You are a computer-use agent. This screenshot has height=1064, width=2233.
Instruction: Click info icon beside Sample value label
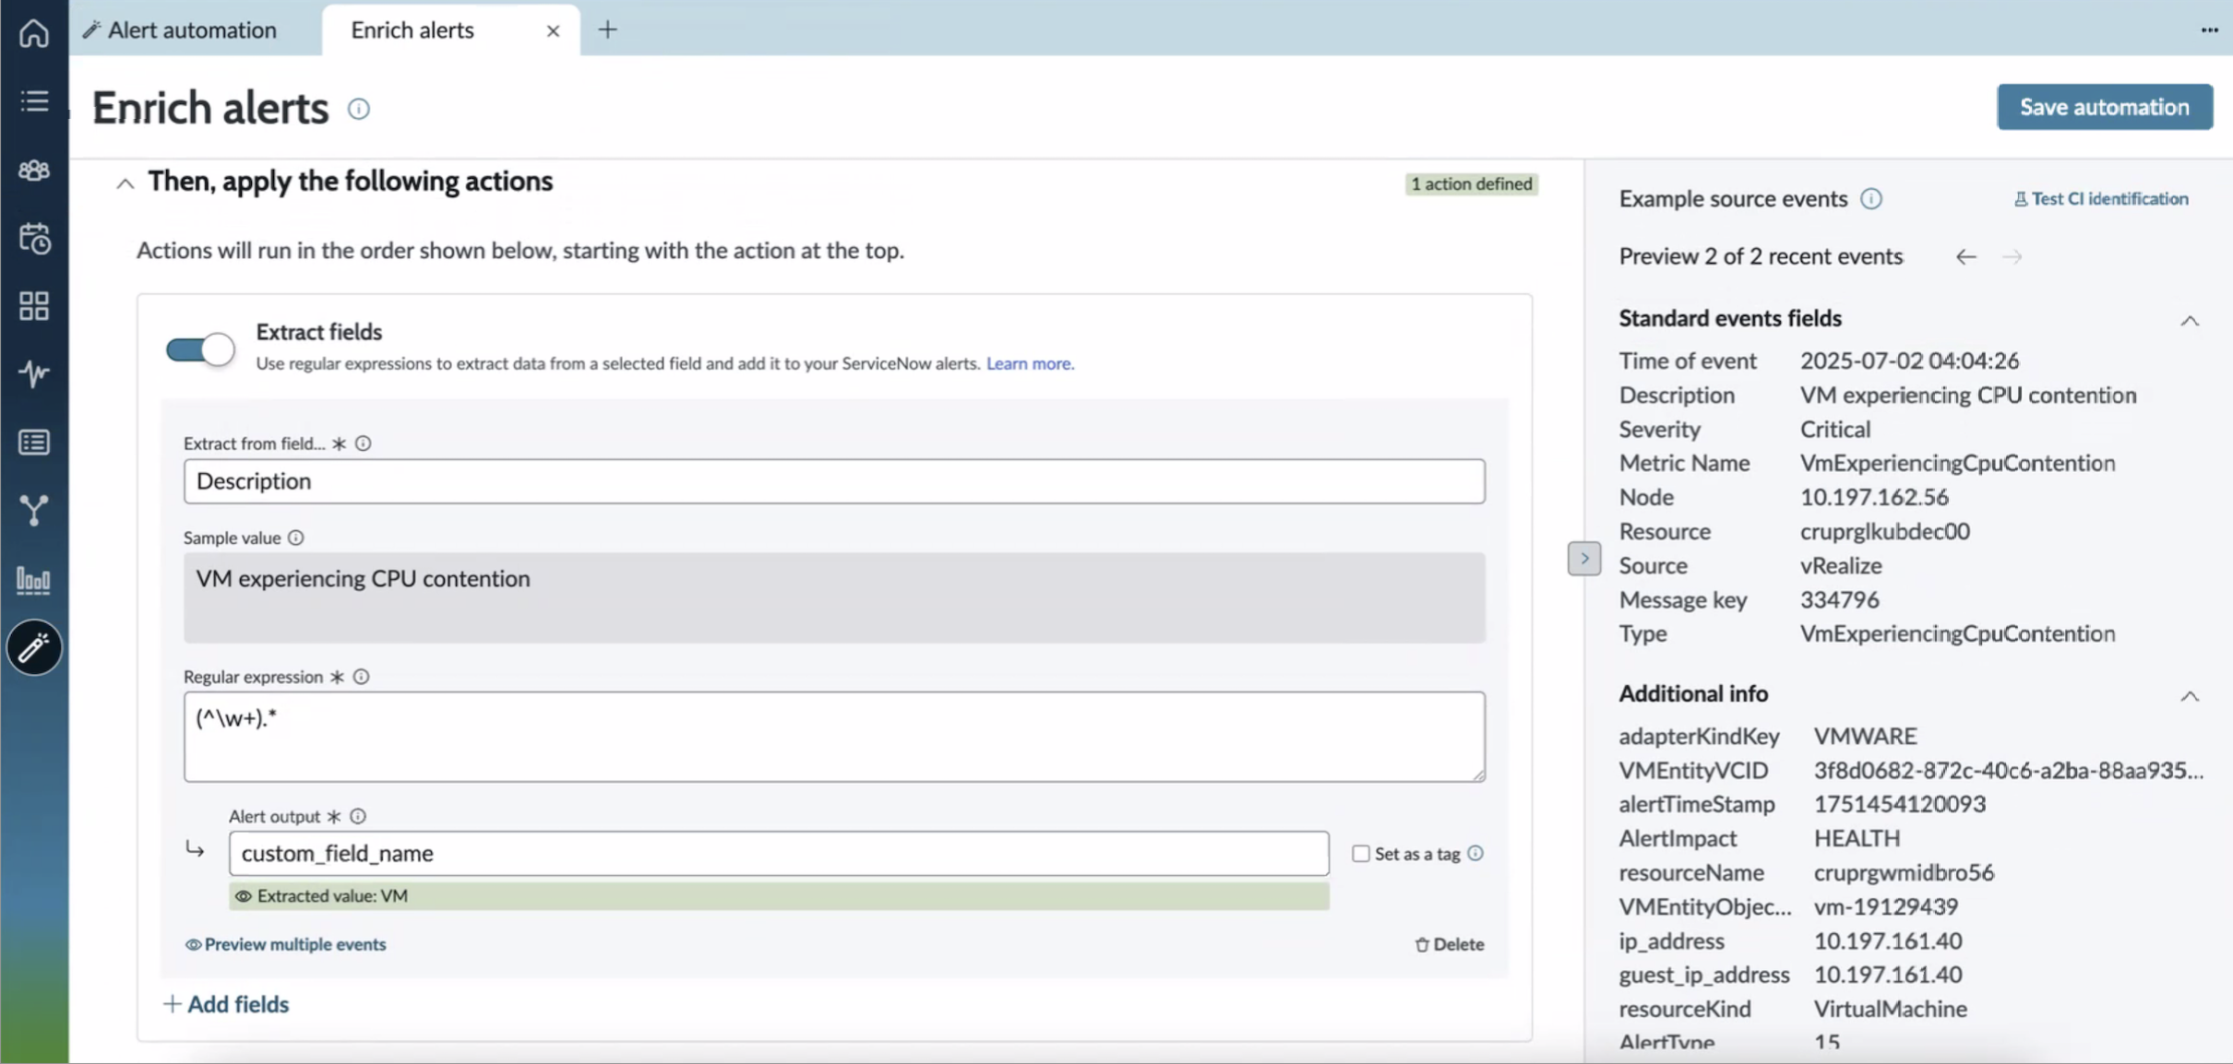point(295,538)
